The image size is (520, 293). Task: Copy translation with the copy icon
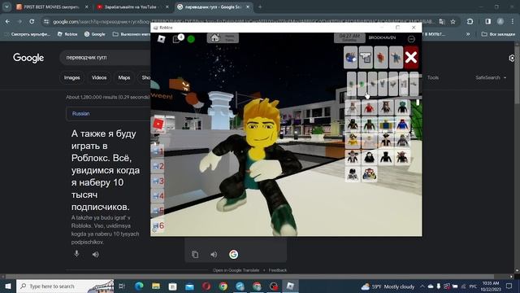[x=195, y=255]
